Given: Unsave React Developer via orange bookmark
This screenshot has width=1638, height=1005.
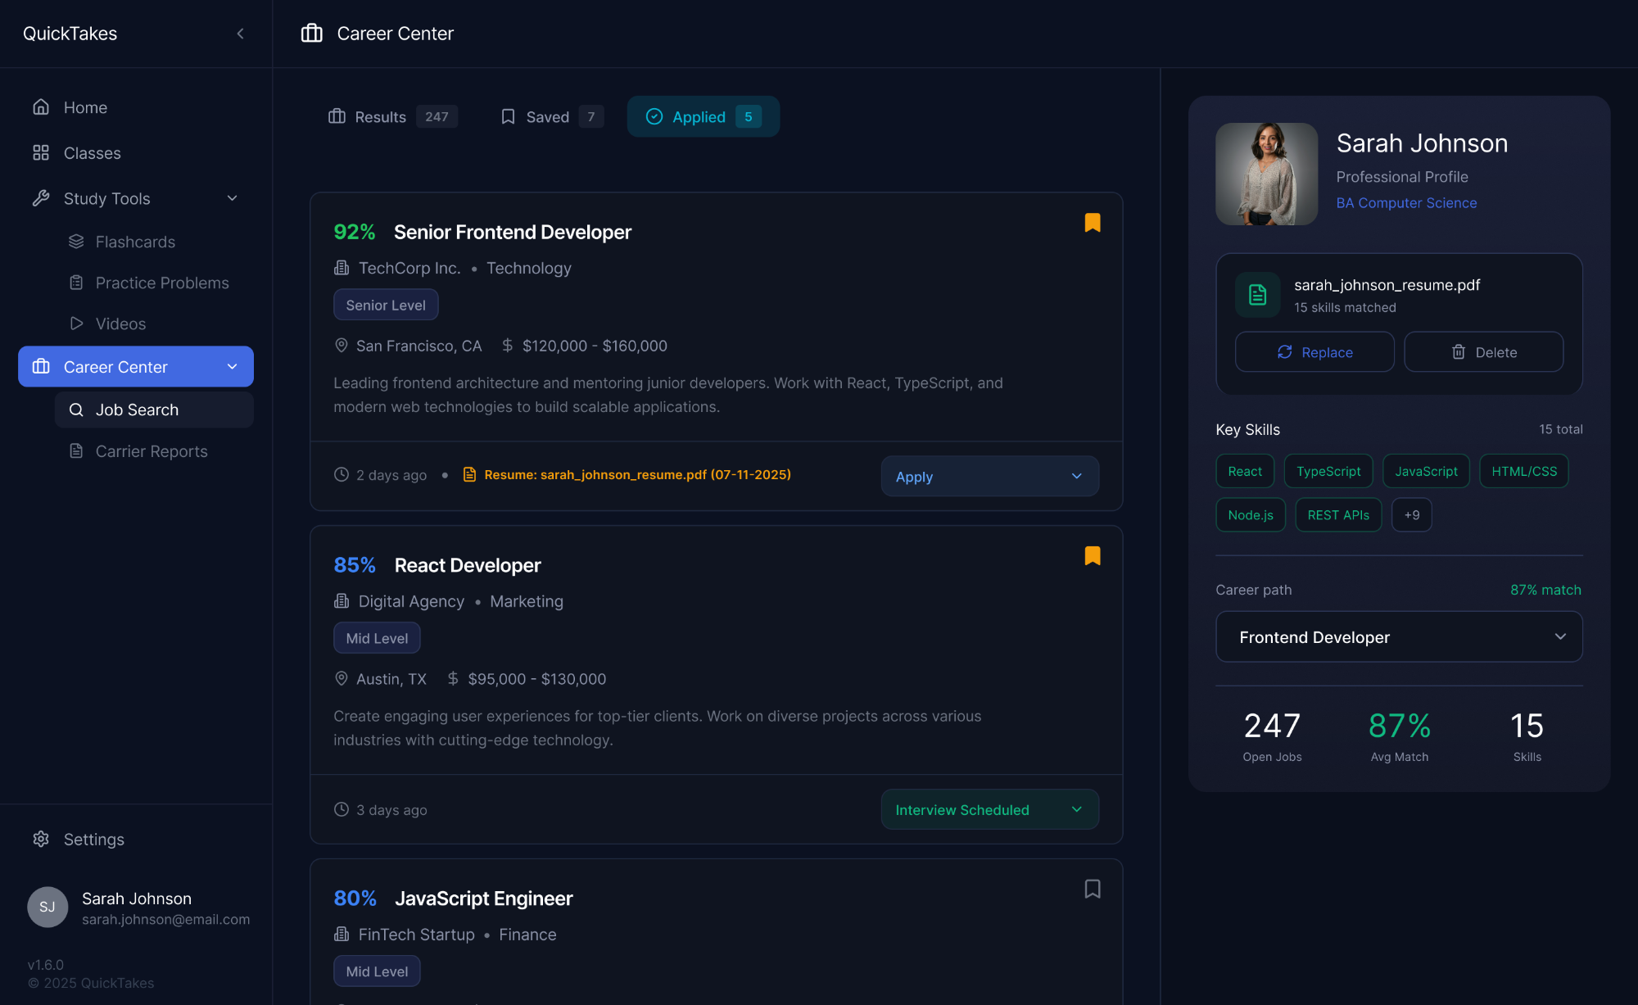Looking at the screenshot, I should coord(1093,555).
